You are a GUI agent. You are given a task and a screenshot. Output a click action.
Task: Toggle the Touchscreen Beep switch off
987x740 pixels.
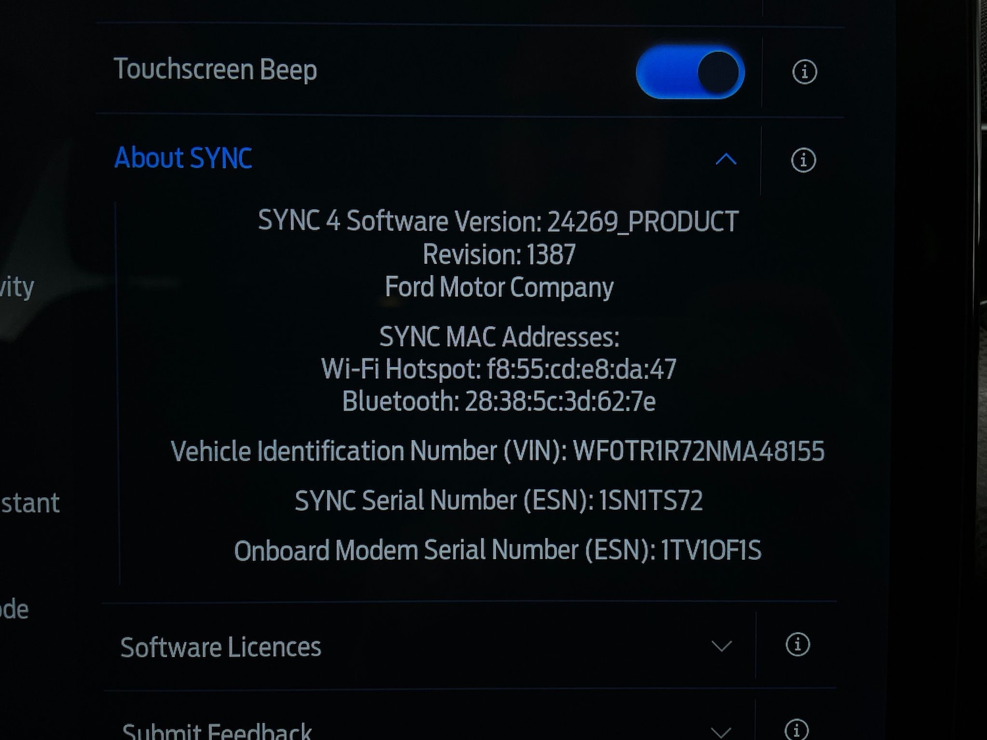690,72
